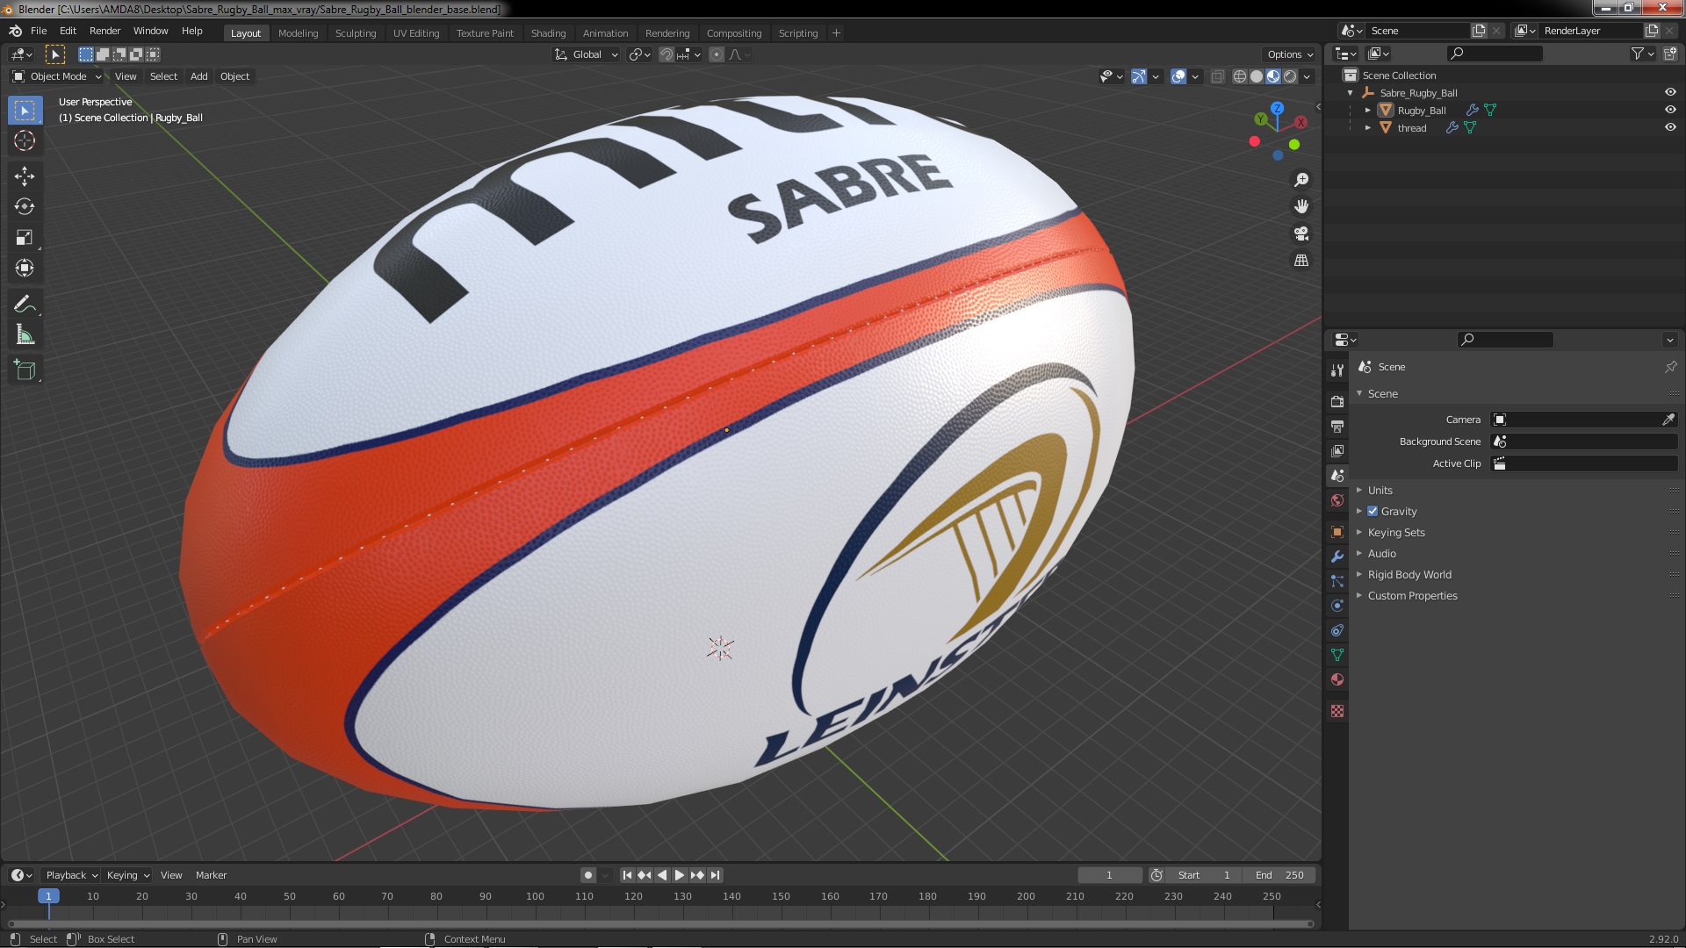Expand the Rugby_Ball tree item

point(1367,110)
